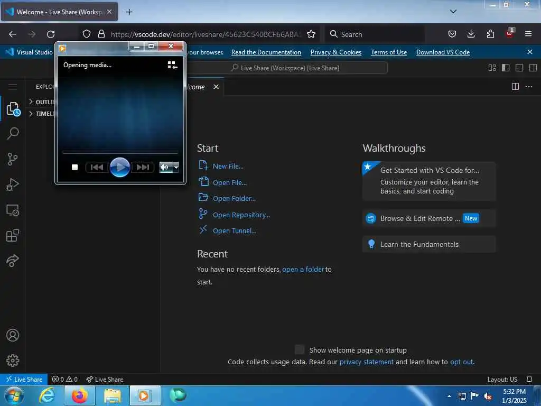Screen dimensions: 541x406
Task: Click the opt out link
Action: coord(462,362)
